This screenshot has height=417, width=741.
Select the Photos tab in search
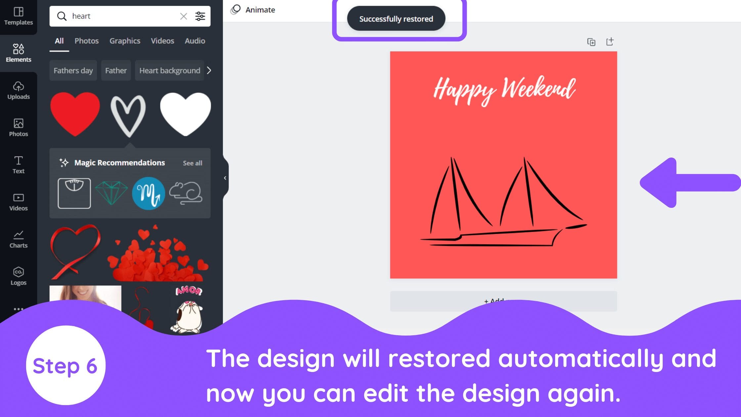tap(87, 41)
